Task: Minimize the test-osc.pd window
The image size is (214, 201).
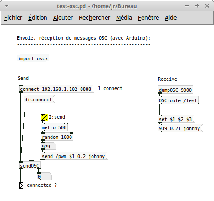Action: (187, 6)
